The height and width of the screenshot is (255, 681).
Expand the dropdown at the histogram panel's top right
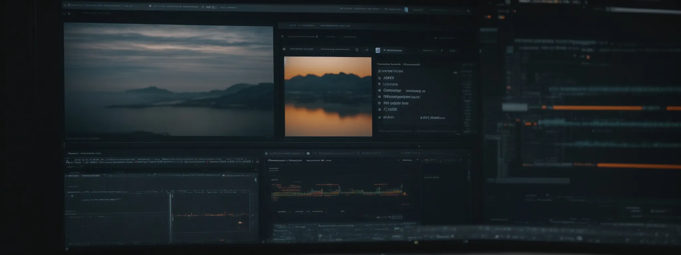pyautogui.click(x=417, y=160)
